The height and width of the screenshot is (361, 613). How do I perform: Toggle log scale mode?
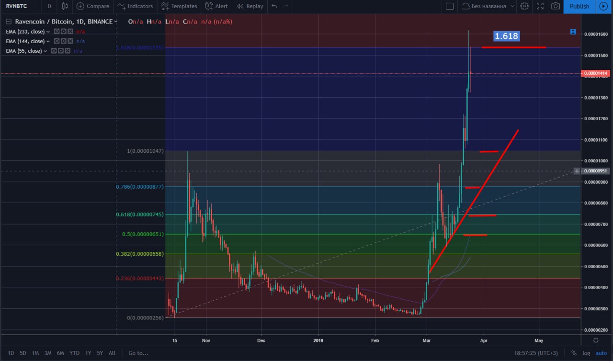click(586, 353)
